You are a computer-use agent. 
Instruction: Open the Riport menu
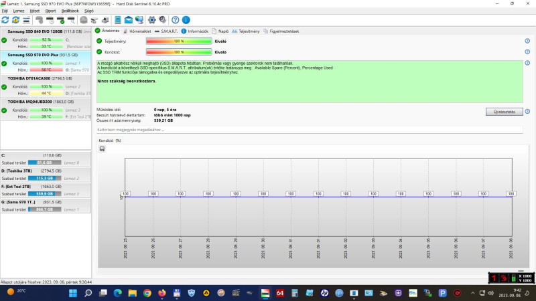(51, 11)
